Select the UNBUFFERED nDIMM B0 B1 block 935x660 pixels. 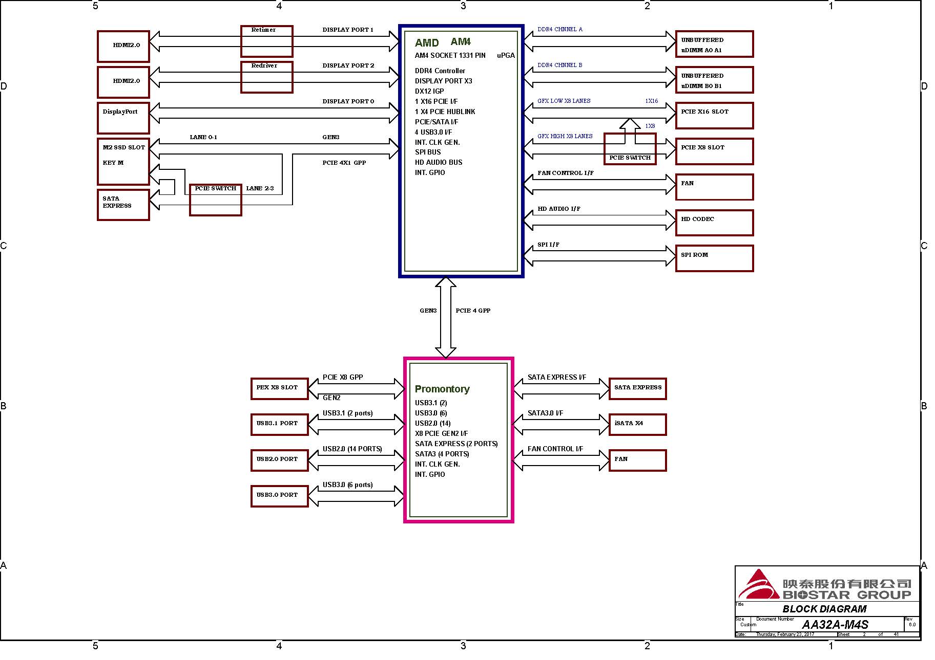[x=715, y=80]
